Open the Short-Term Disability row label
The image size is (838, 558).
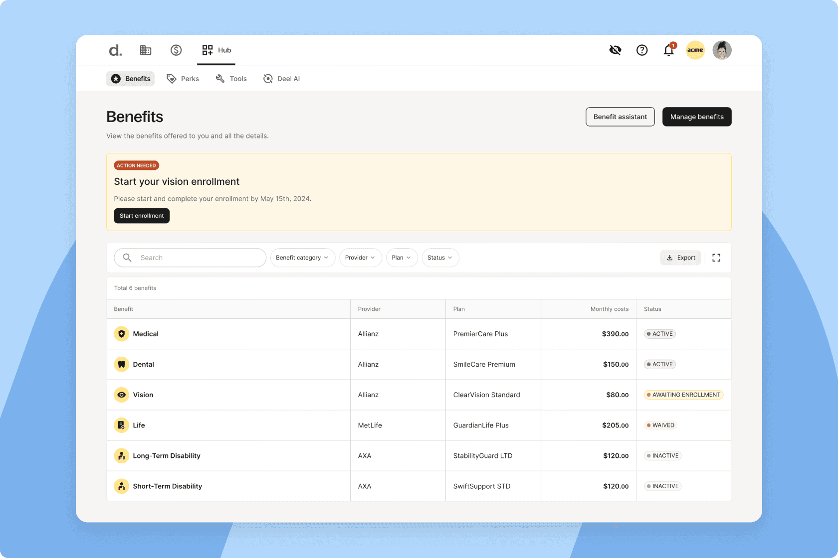coord(168,486)
